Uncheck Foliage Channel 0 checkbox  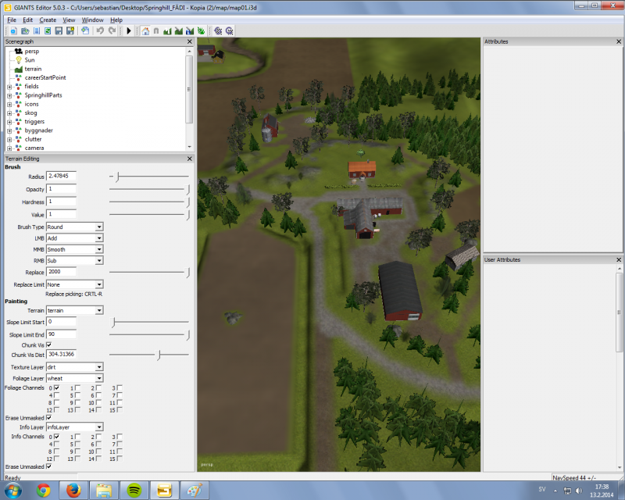[56, 387]
